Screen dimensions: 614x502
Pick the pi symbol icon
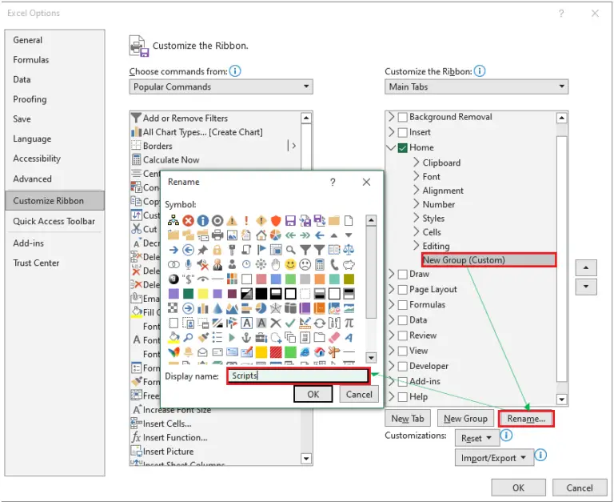(x=349, y=323)
